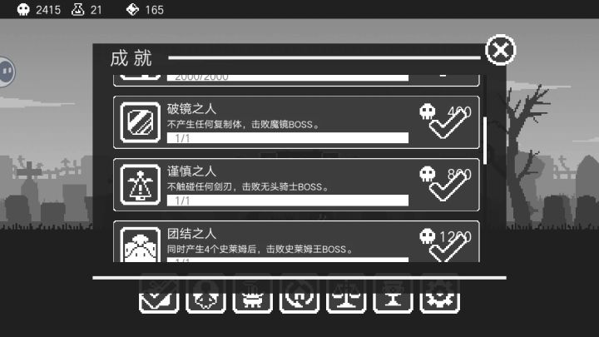Toggle the 谨慎之人 completion checkmark
Screen dimensions: 599x337
point(448,186)
